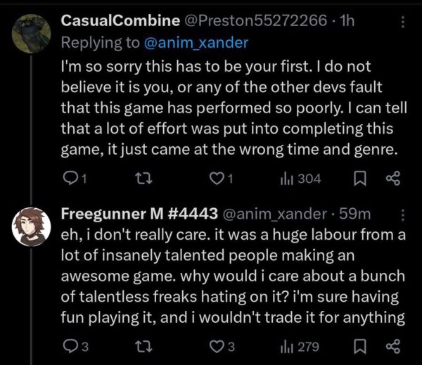Open CasualCombine's profile picture

(x=32, y=27)
